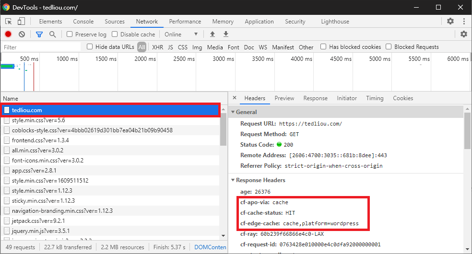Open the Timing tab
This screenshot has width=472, height=254.
(375, 98)
